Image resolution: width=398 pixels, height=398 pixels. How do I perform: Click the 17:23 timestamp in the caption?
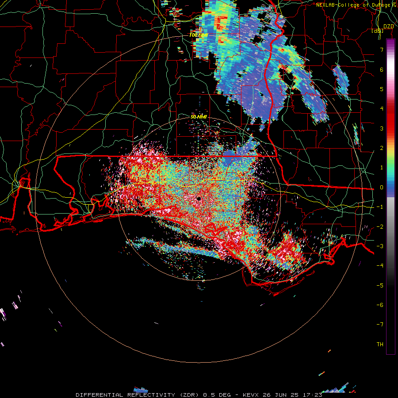(x=314, y=395)
